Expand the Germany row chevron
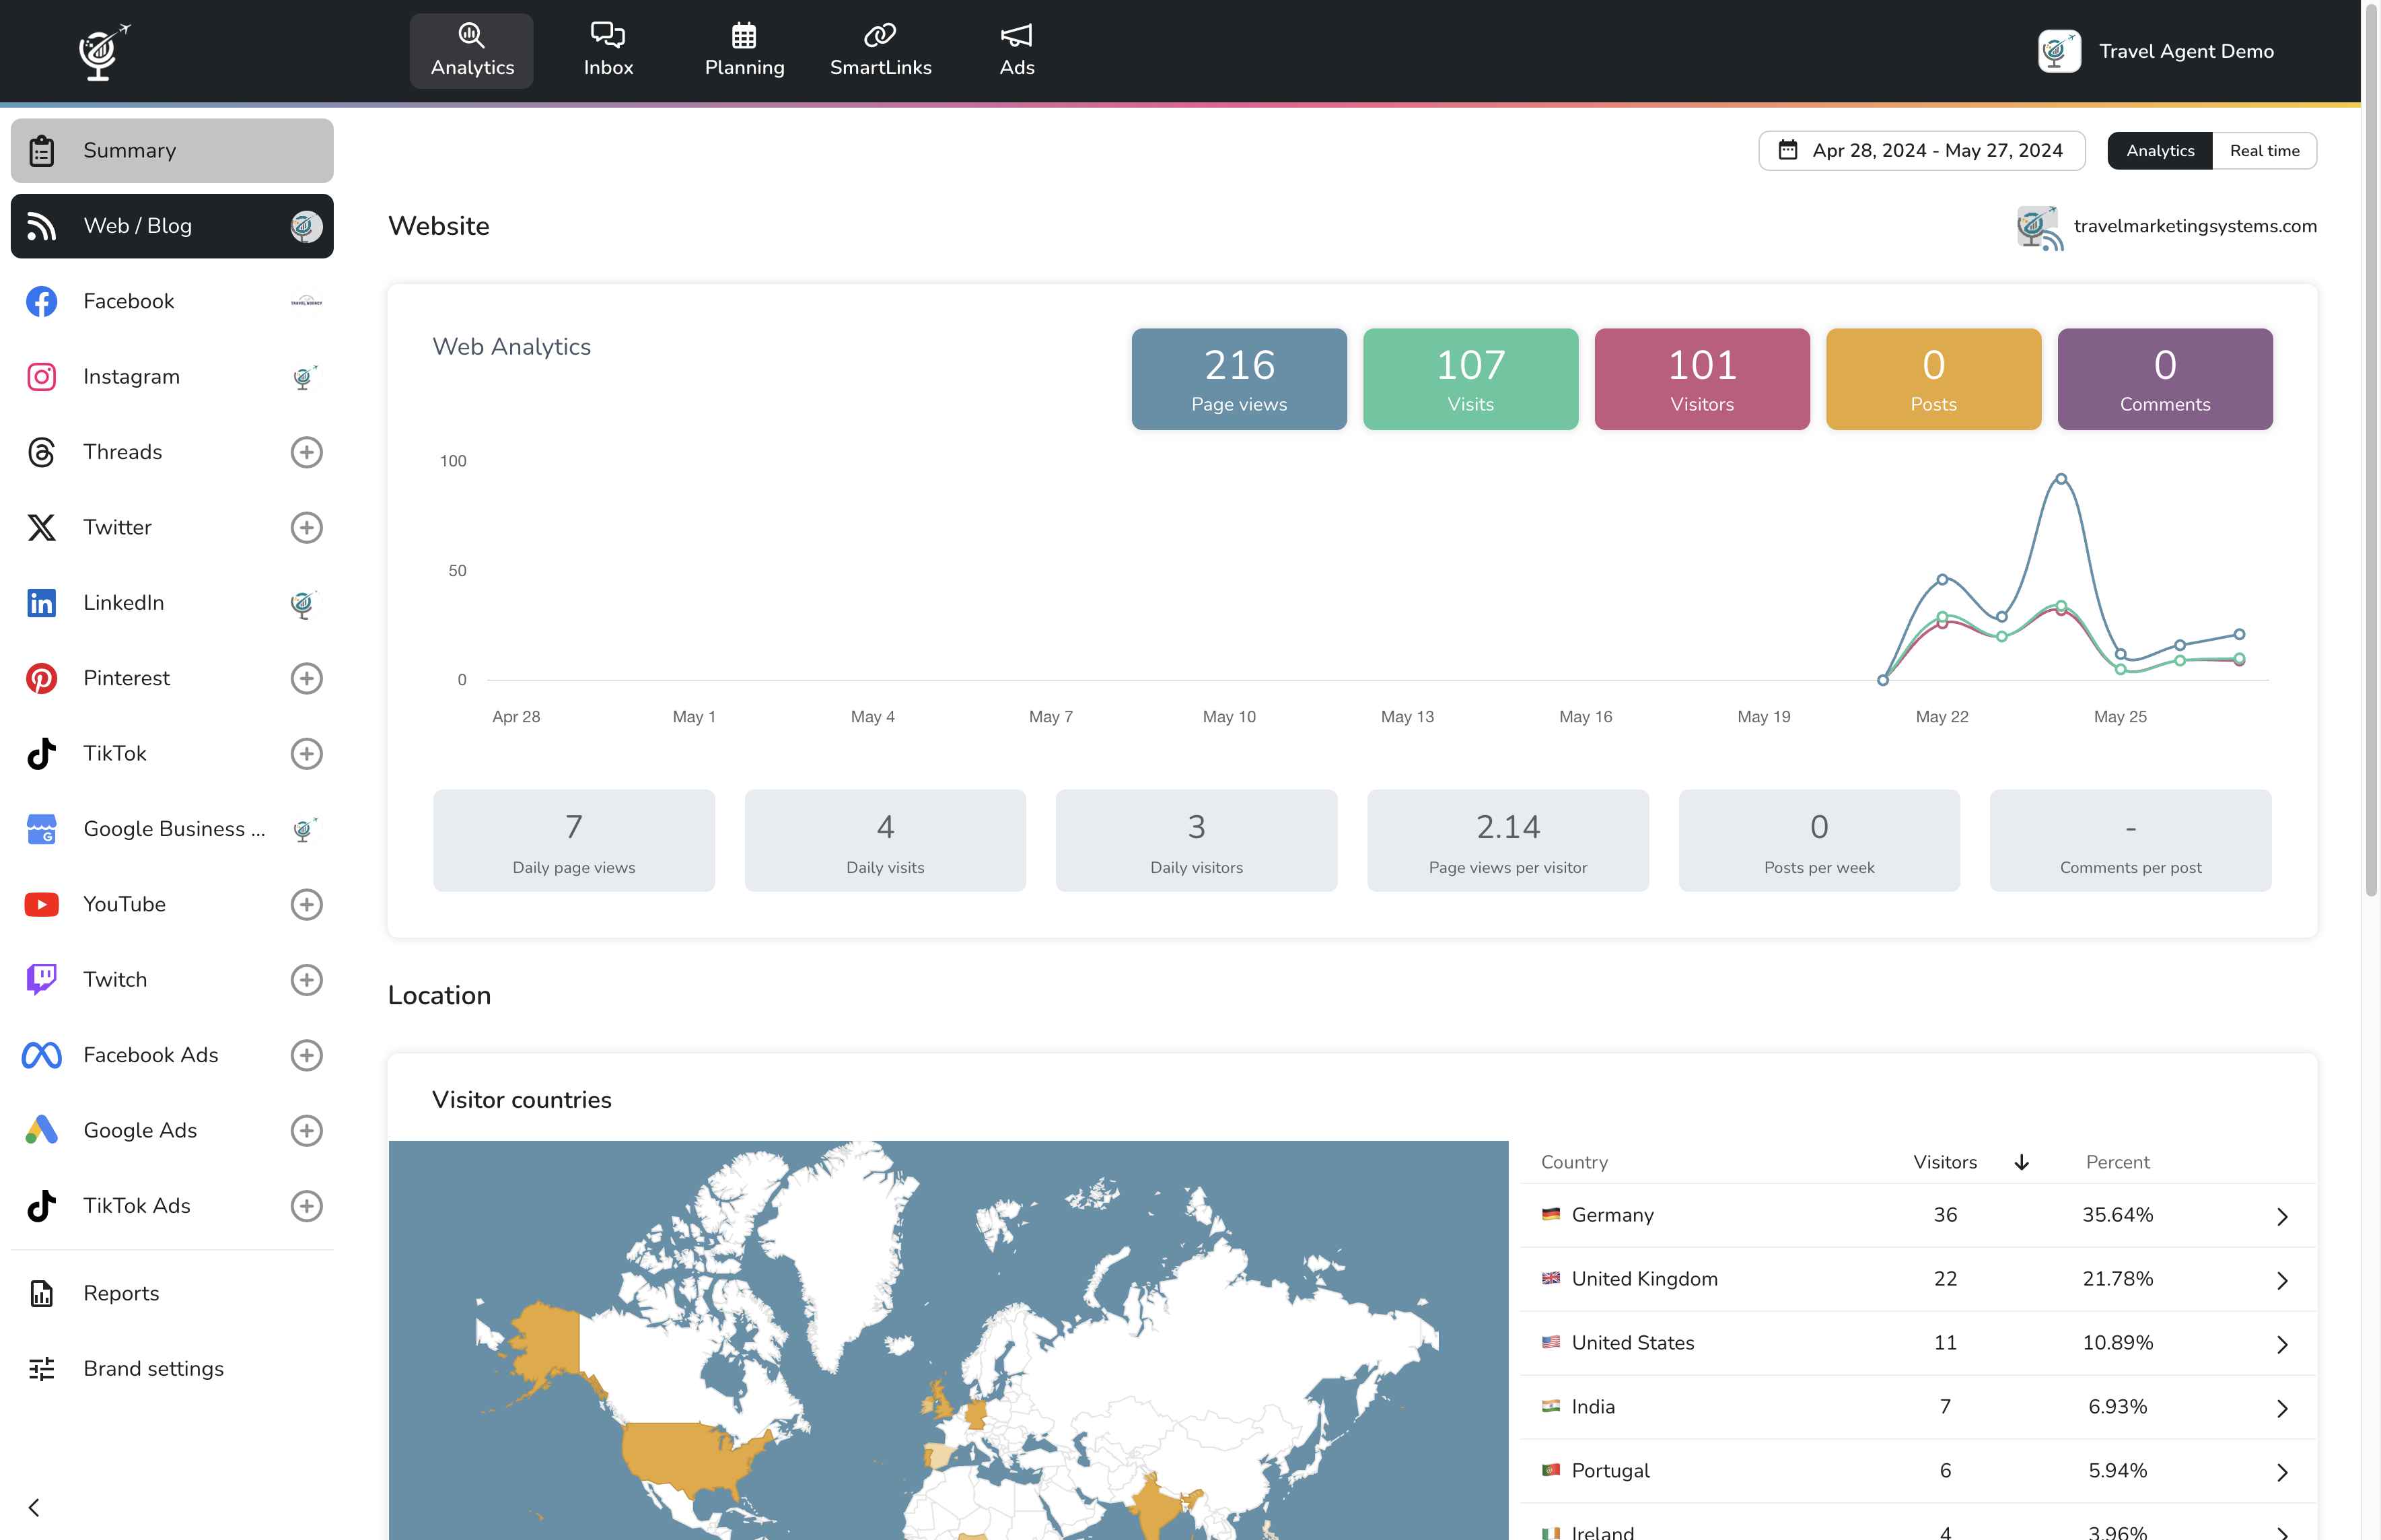The image size is (2381, 1540). click(2282, 1216)
